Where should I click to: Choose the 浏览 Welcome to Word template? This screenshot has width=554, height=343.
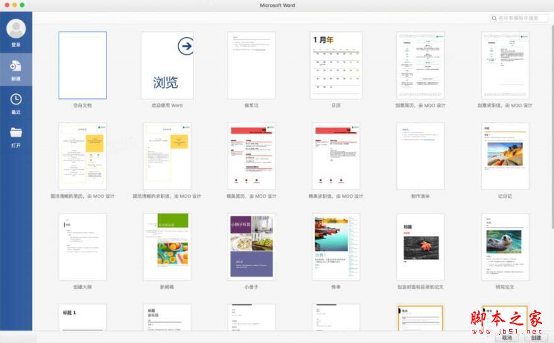[167, 65]
